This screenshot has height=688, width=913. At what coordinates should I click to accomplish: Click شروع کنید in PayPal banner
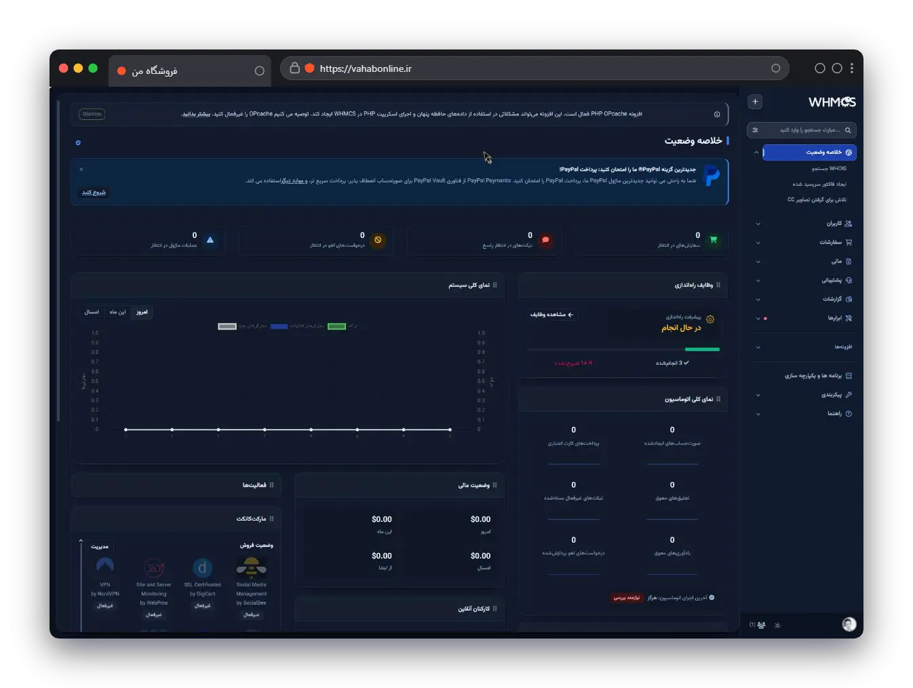pyautogui.click(x=94, y=193)
